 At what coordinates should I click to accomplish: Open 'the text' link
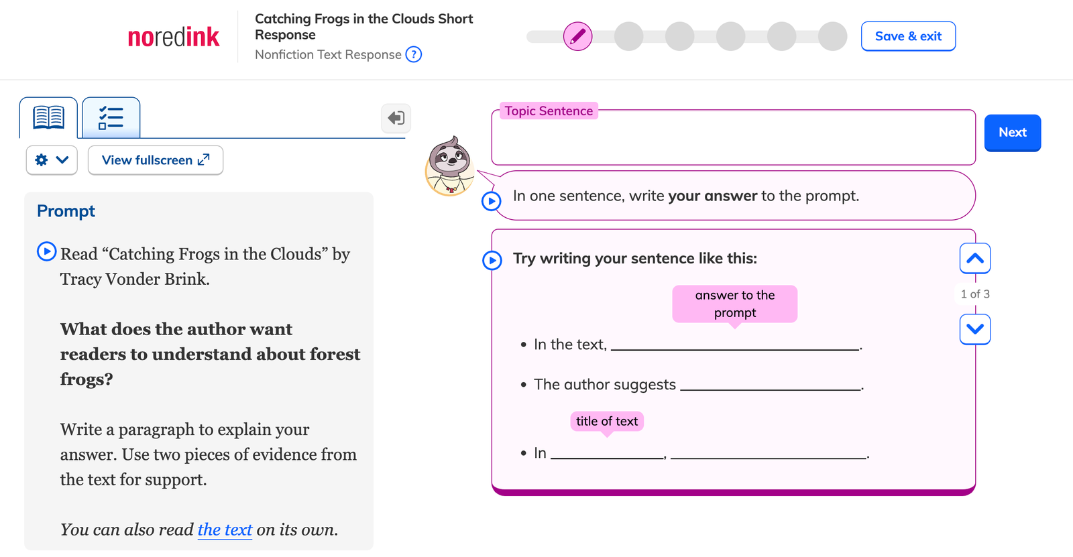225,530
